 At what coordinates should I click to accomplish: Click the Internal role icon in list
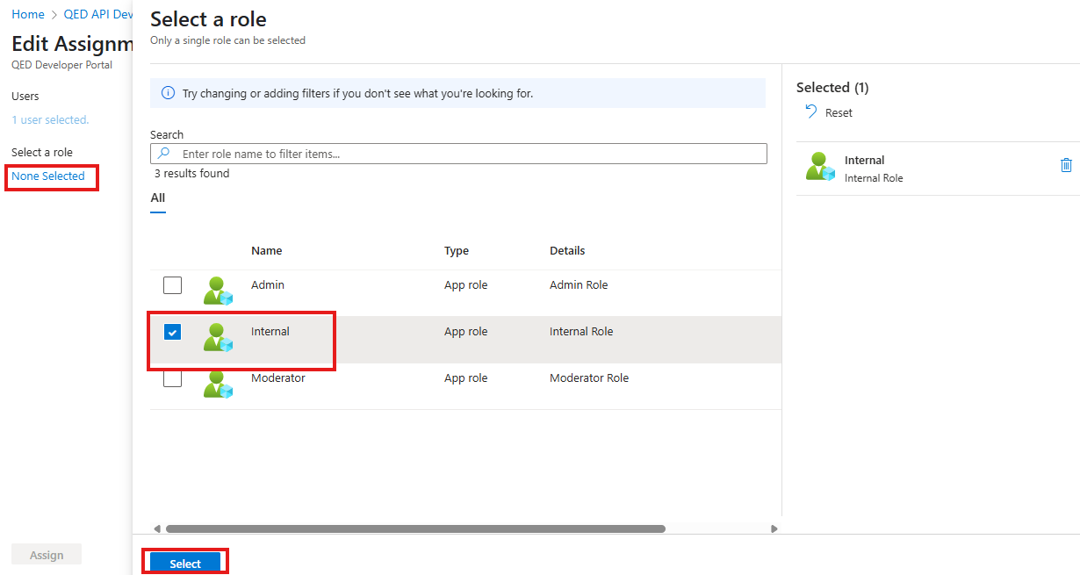coord(218,337)
